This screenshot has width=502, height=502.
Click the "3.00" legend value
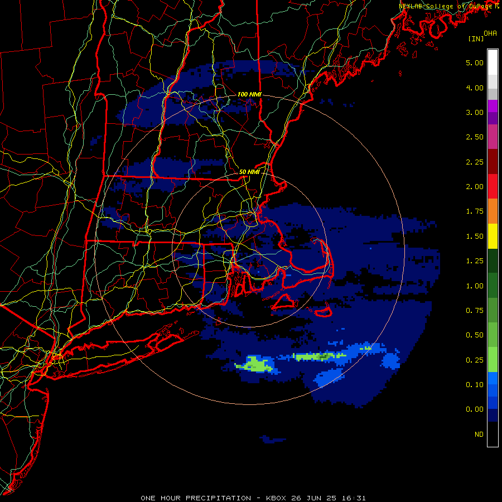(x=475, y=112)
